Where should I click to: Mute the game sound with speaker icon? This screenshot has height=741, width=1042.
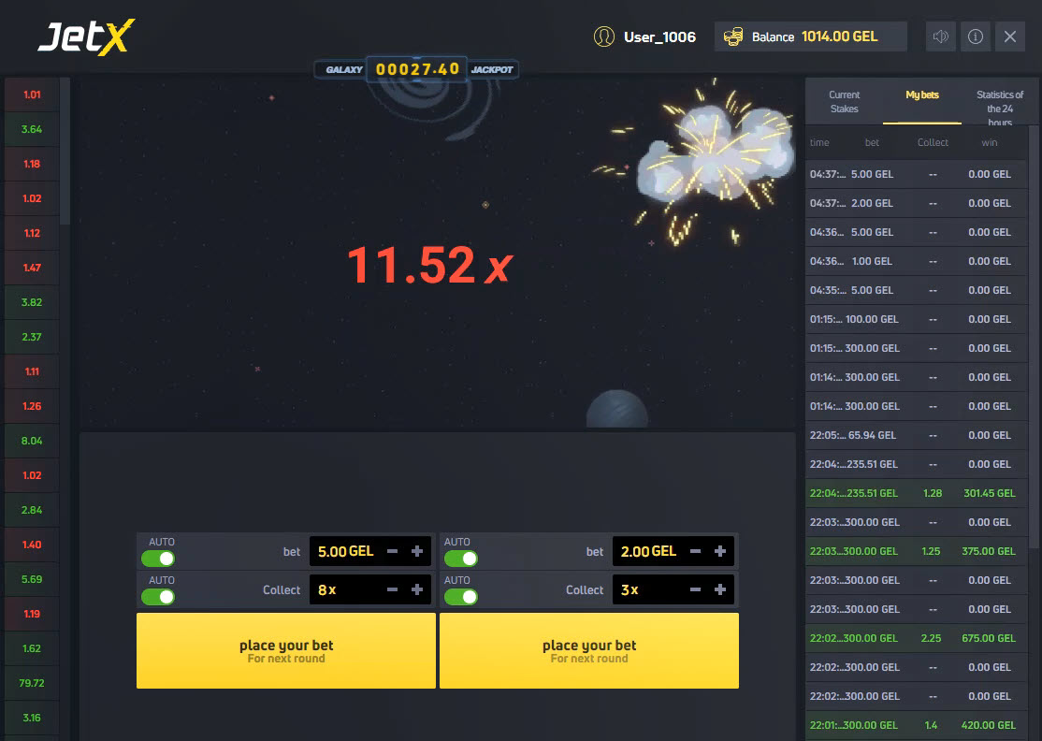pos(941,36)
